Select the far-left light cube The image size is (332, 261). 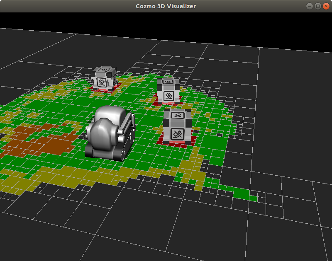point(105,78)
